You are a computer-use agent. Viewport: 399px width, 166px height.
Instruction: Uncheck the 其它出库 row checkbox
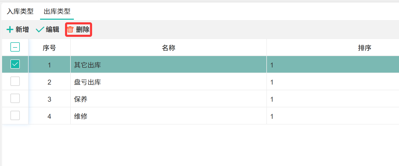click(15, 64)
